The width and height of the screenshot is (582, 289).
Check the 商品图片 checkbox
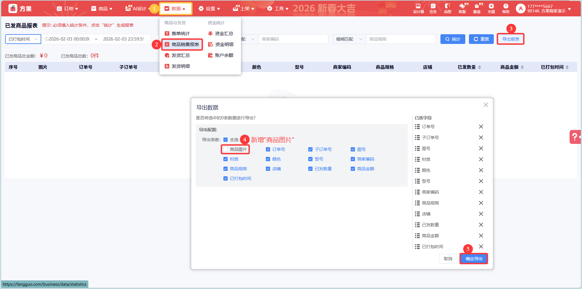click(226, 149)
